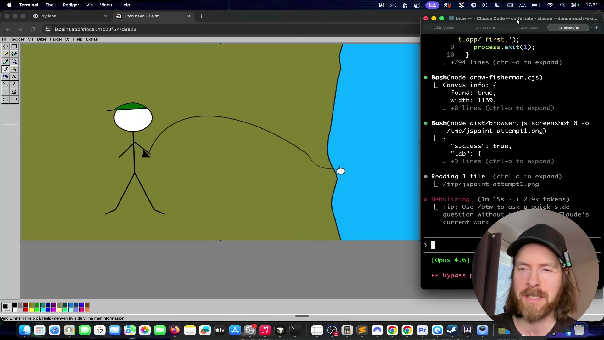
Task: Select the Fill With Color bucket tool
Action: coord(14,54)
